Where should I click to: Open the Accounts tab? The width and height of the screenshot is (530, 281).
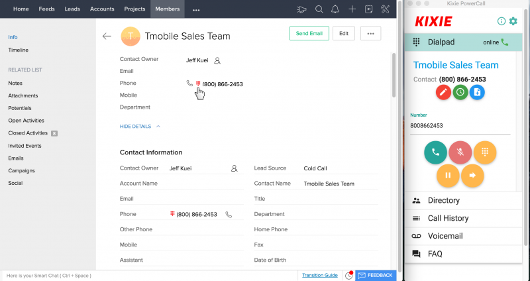[x=102, y=9]
